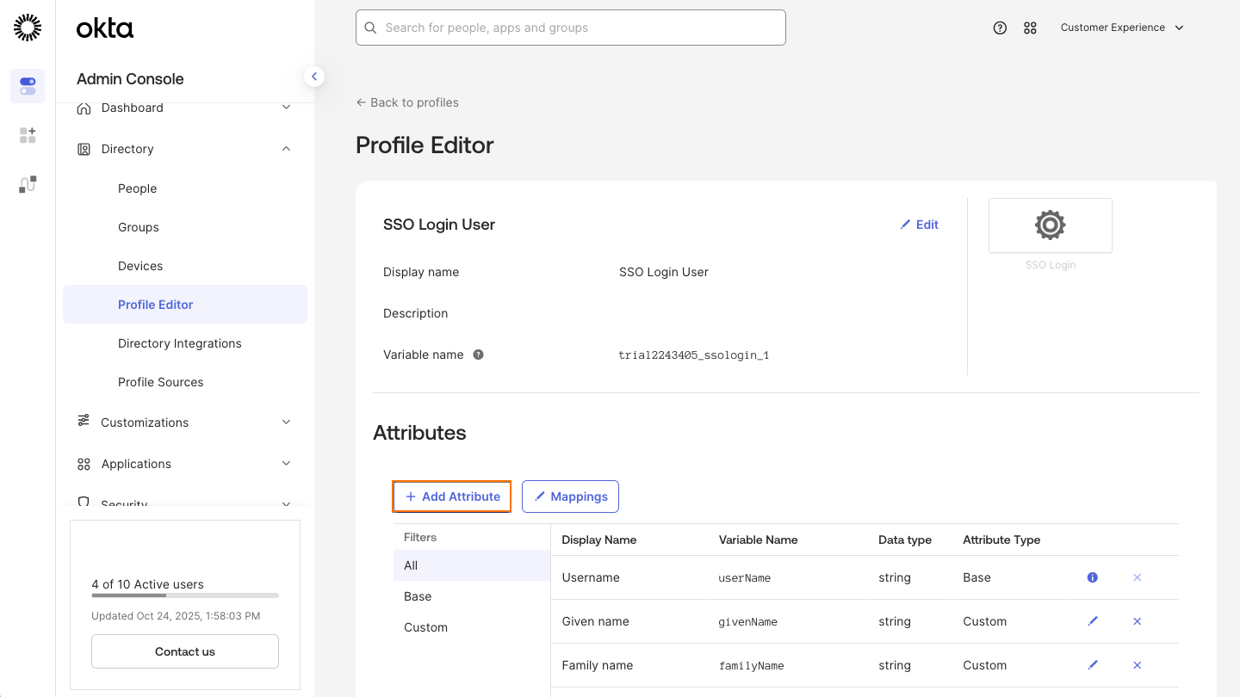Delete Family name via its X icon
The width and height of the screenshot is (1240, 697).
[x=1137, y=664]
